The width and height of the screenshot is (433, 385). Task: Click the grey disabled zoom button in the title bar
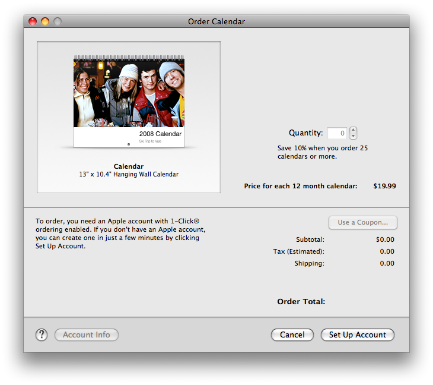(x=58, y=21)
